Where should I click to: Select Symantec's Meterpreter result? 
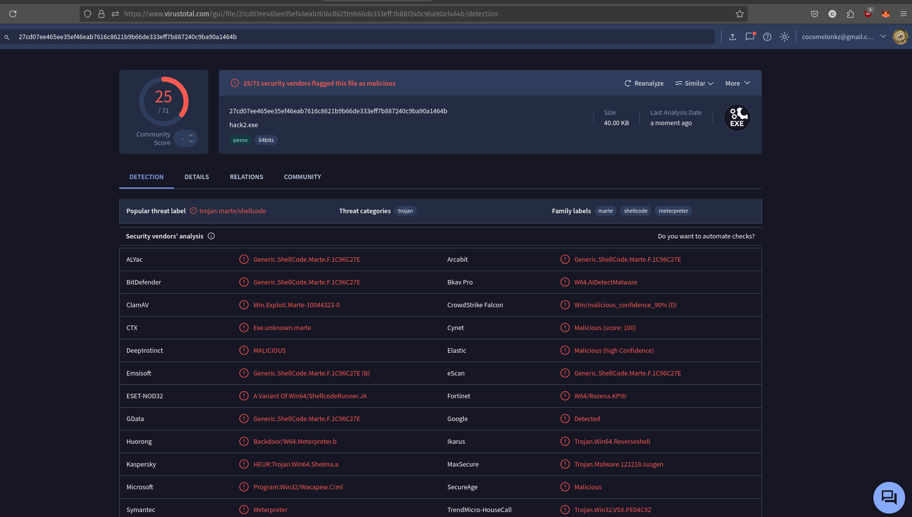click(270, 510)
